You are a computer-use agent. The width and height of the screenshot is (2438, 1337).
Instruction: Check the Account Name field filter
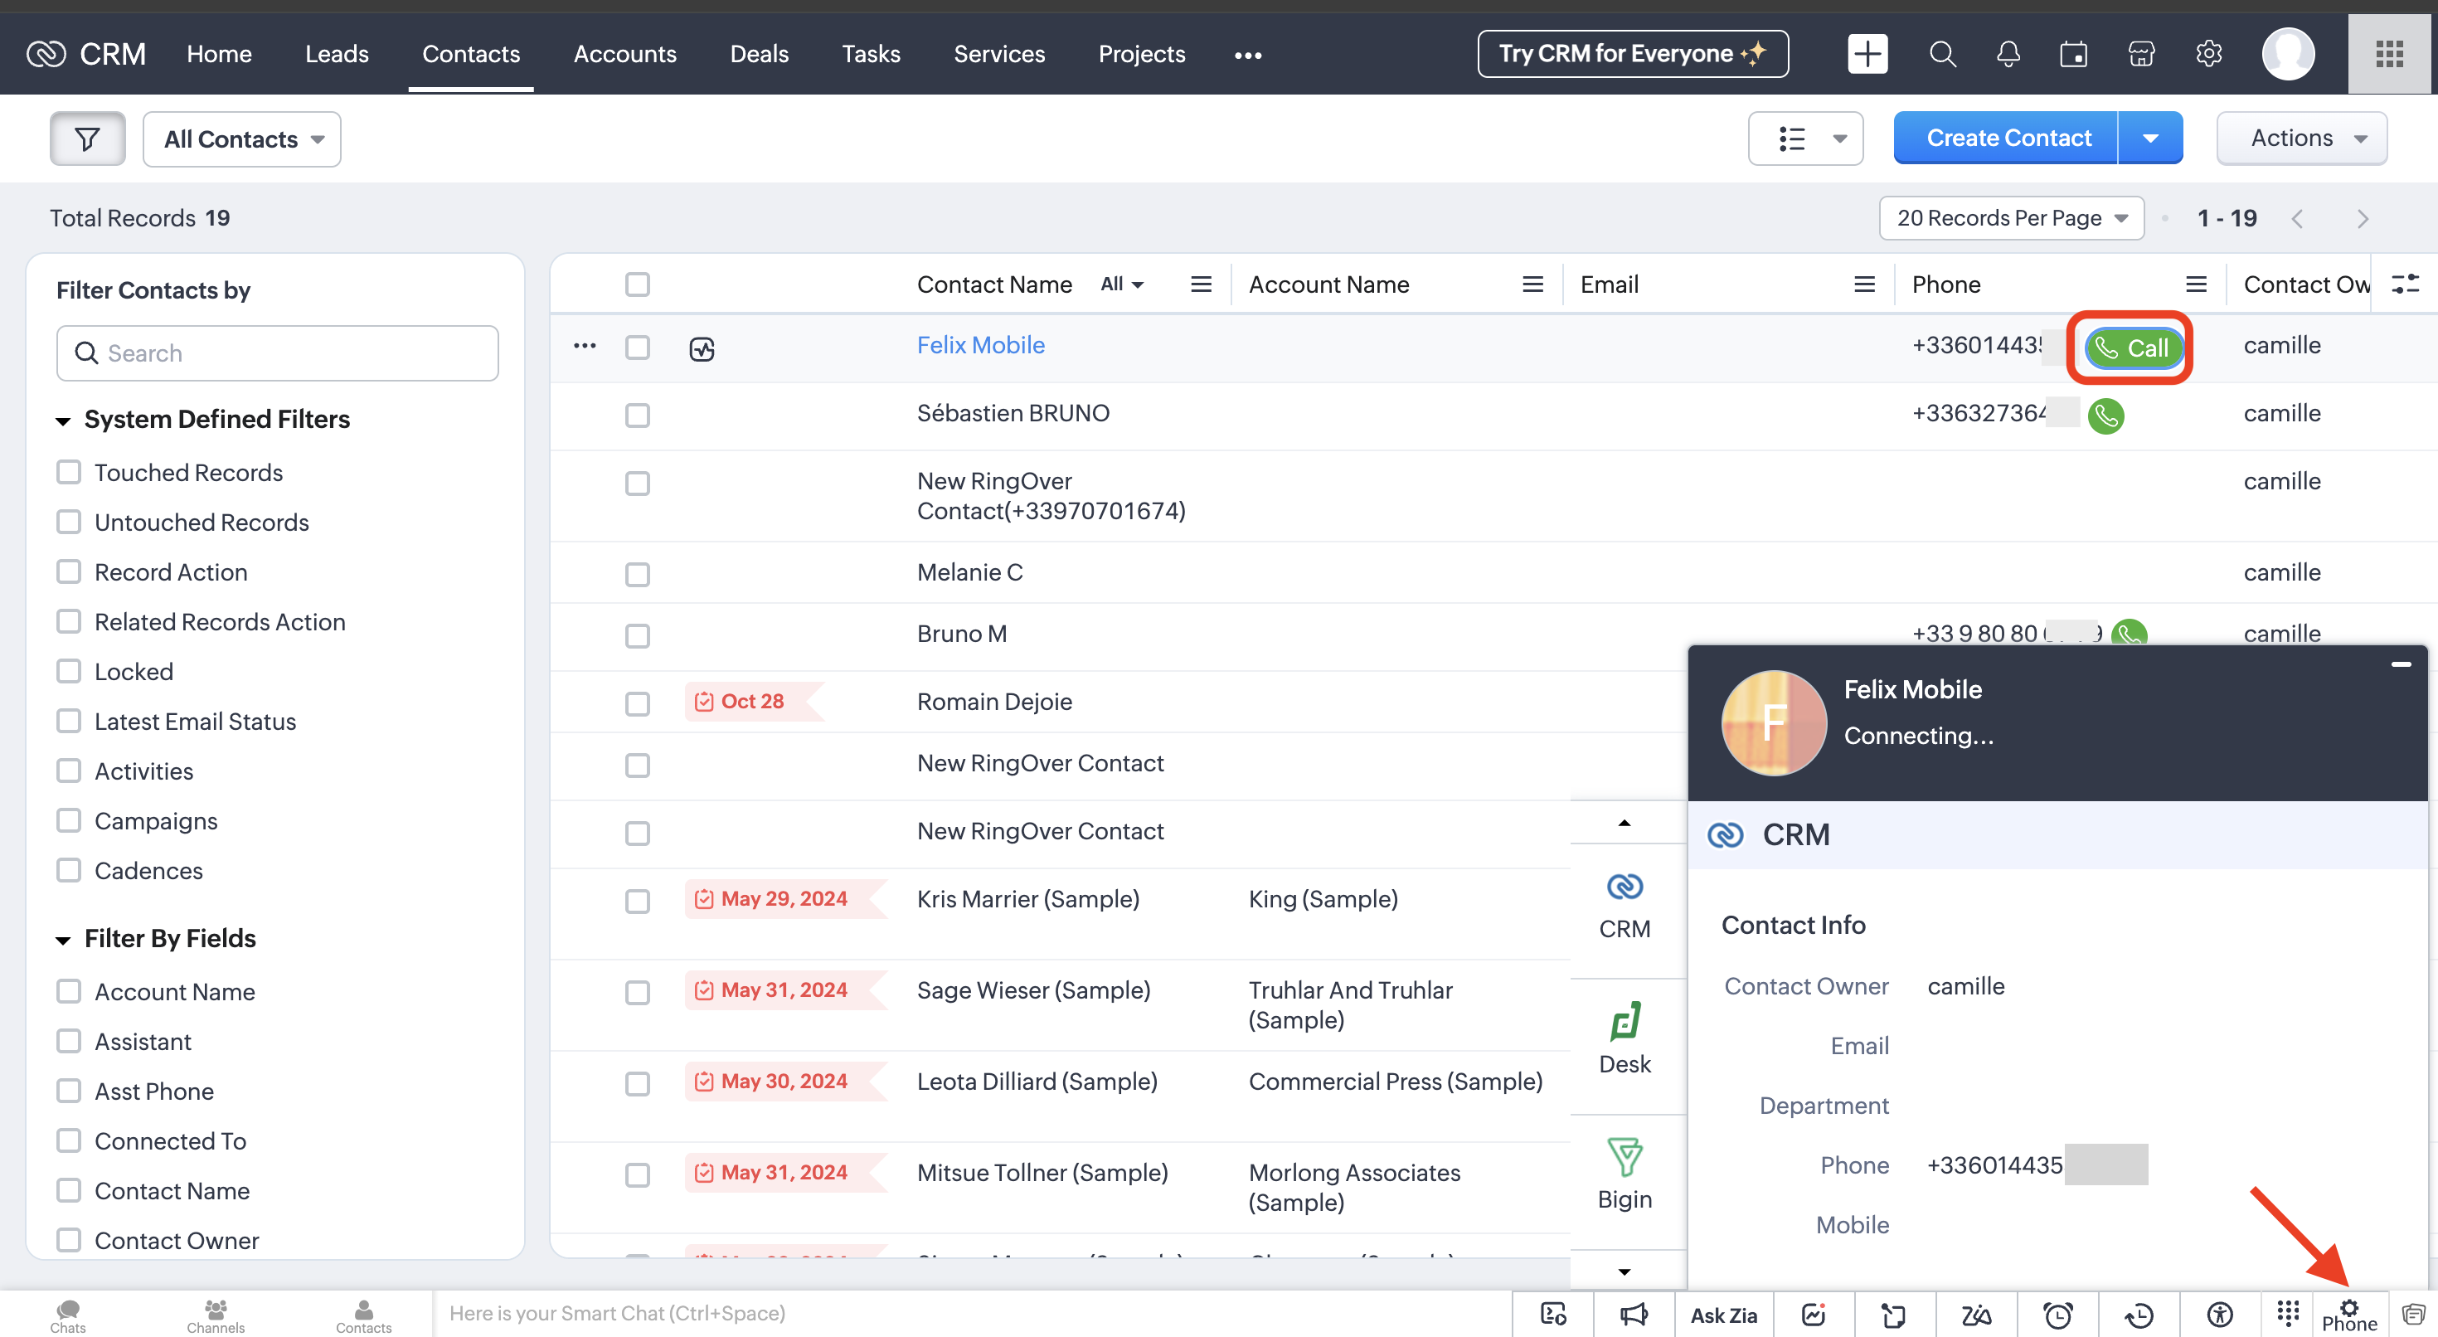pos(68,990)
